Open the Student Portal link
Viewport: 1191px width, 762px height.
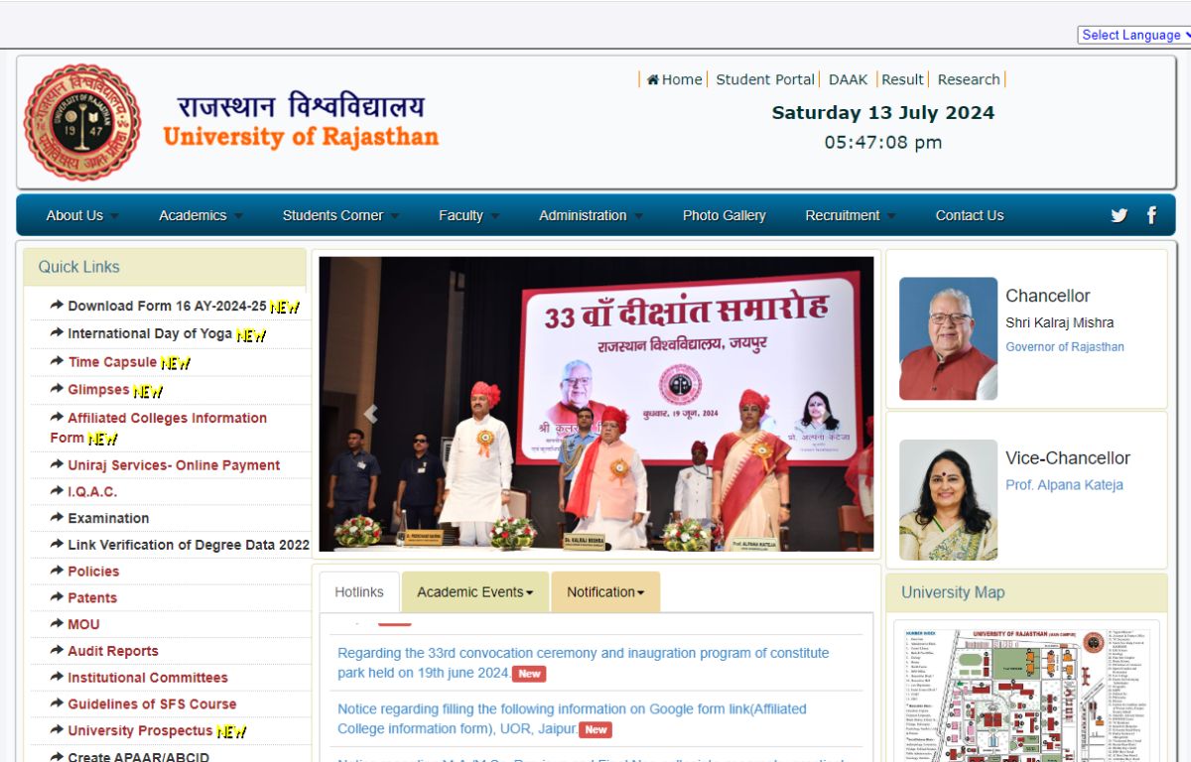pyautogui.click(x=765, y=79)
